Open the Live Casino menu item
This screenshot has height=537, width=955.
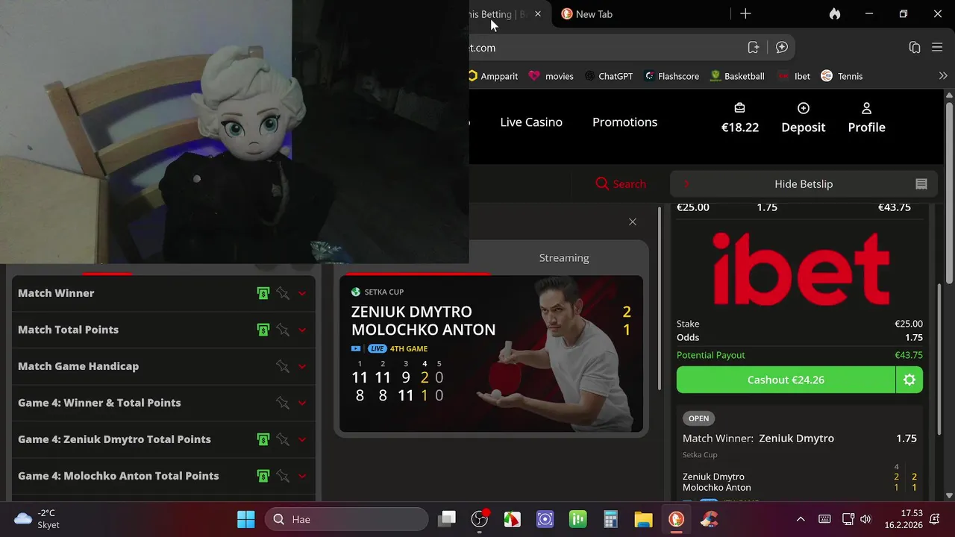click(531, 122)
